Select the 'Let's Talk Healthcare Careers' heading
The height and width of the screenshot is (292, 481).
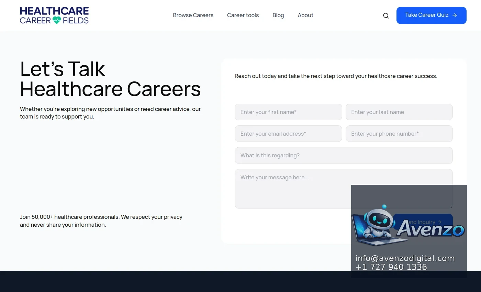pyautogui.click(x=111, y=79)
